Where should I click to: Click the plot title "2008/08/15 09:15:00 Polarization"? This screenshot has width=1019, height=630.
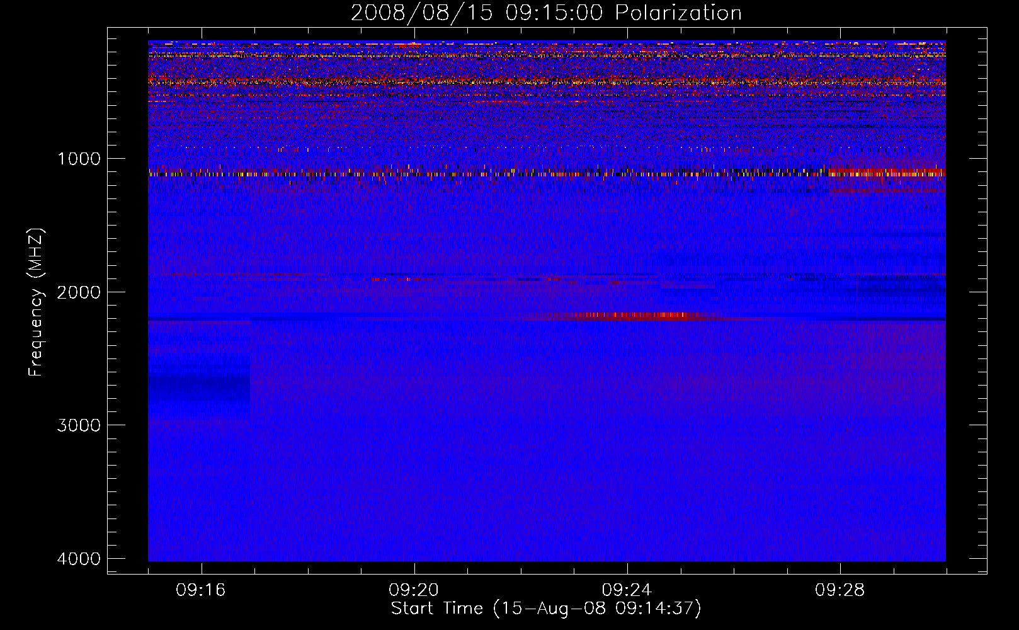tap(546, 13)
